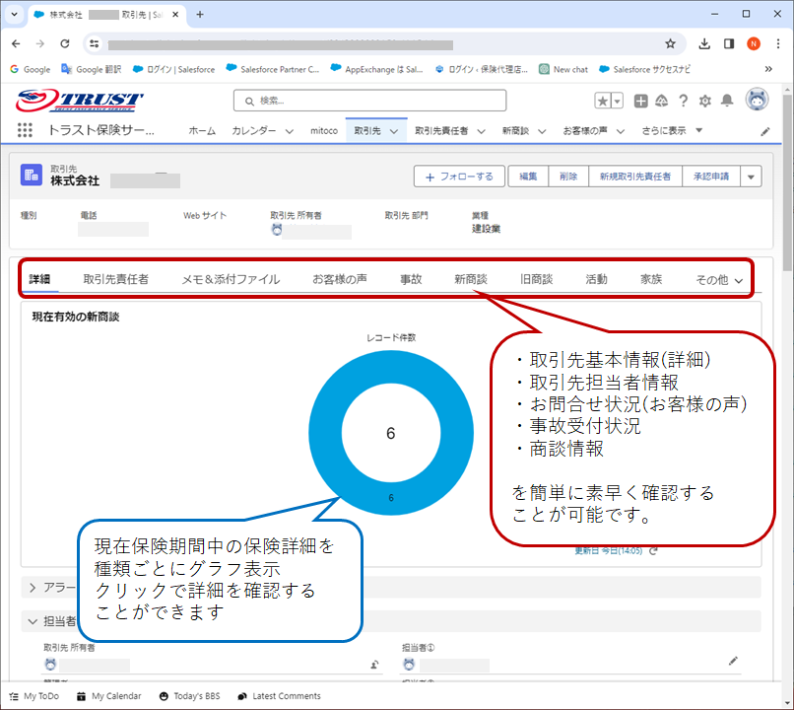
Task: Click the user avatar profile icon
Action: tap(757, 101)
